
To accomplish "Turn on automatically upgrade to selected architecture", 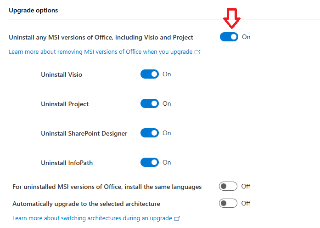I will [x=228, y=203].
